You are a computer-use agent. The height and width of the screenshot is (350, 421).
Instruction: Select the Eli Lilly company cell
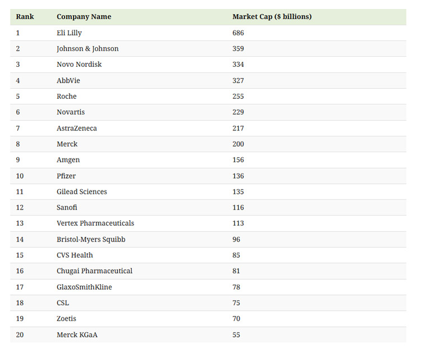pyautogui.click(x=69, y=33)
